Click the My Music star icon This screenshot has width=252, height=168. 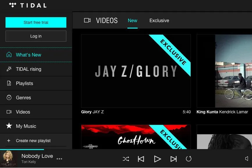pos(9,126)
